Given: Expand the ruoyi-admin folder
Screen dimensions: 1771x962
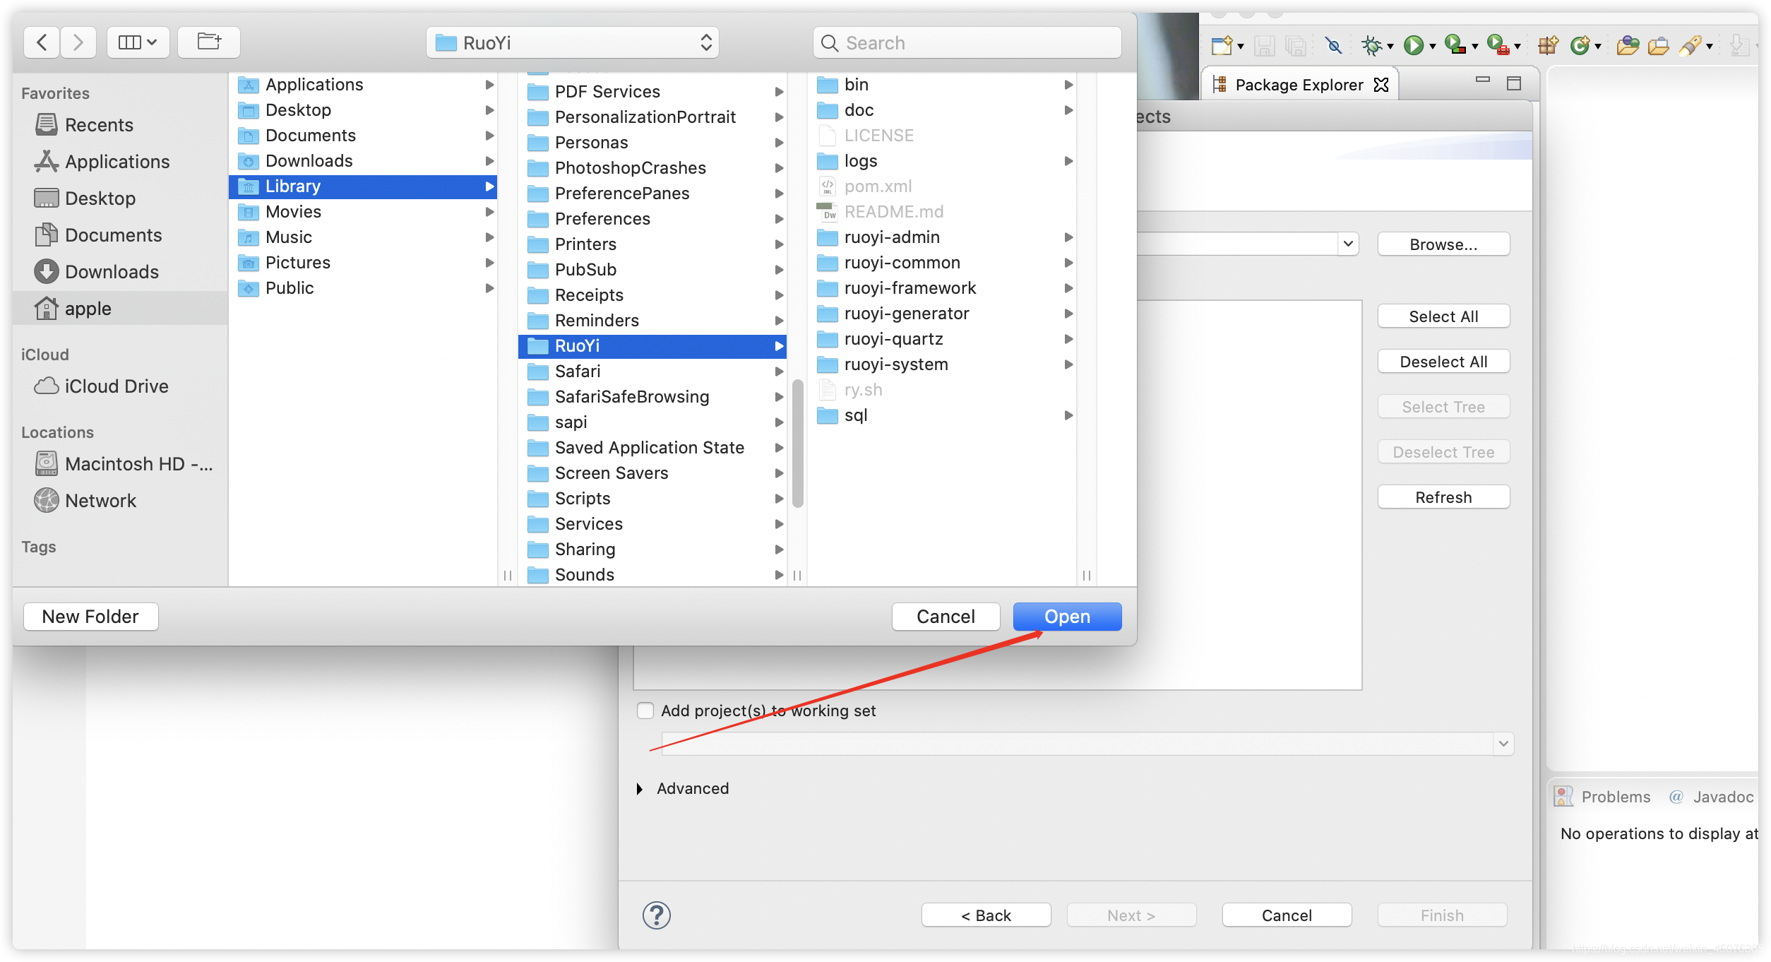Looking at the screenshot, I should (1066, 237).
